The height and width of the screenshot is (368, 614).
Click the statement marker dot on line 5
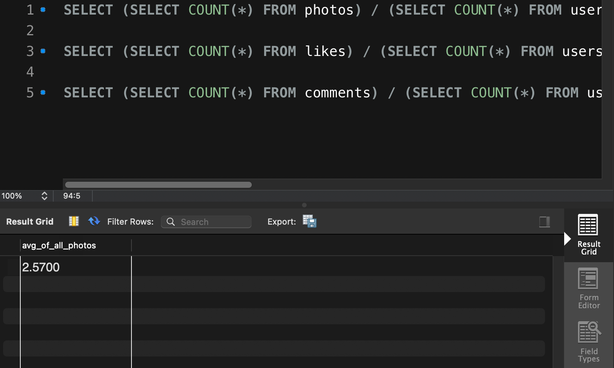point(43,92)
